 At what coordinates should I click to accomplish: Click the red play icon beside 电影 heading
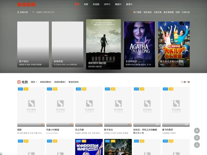(x=19, y=82)
